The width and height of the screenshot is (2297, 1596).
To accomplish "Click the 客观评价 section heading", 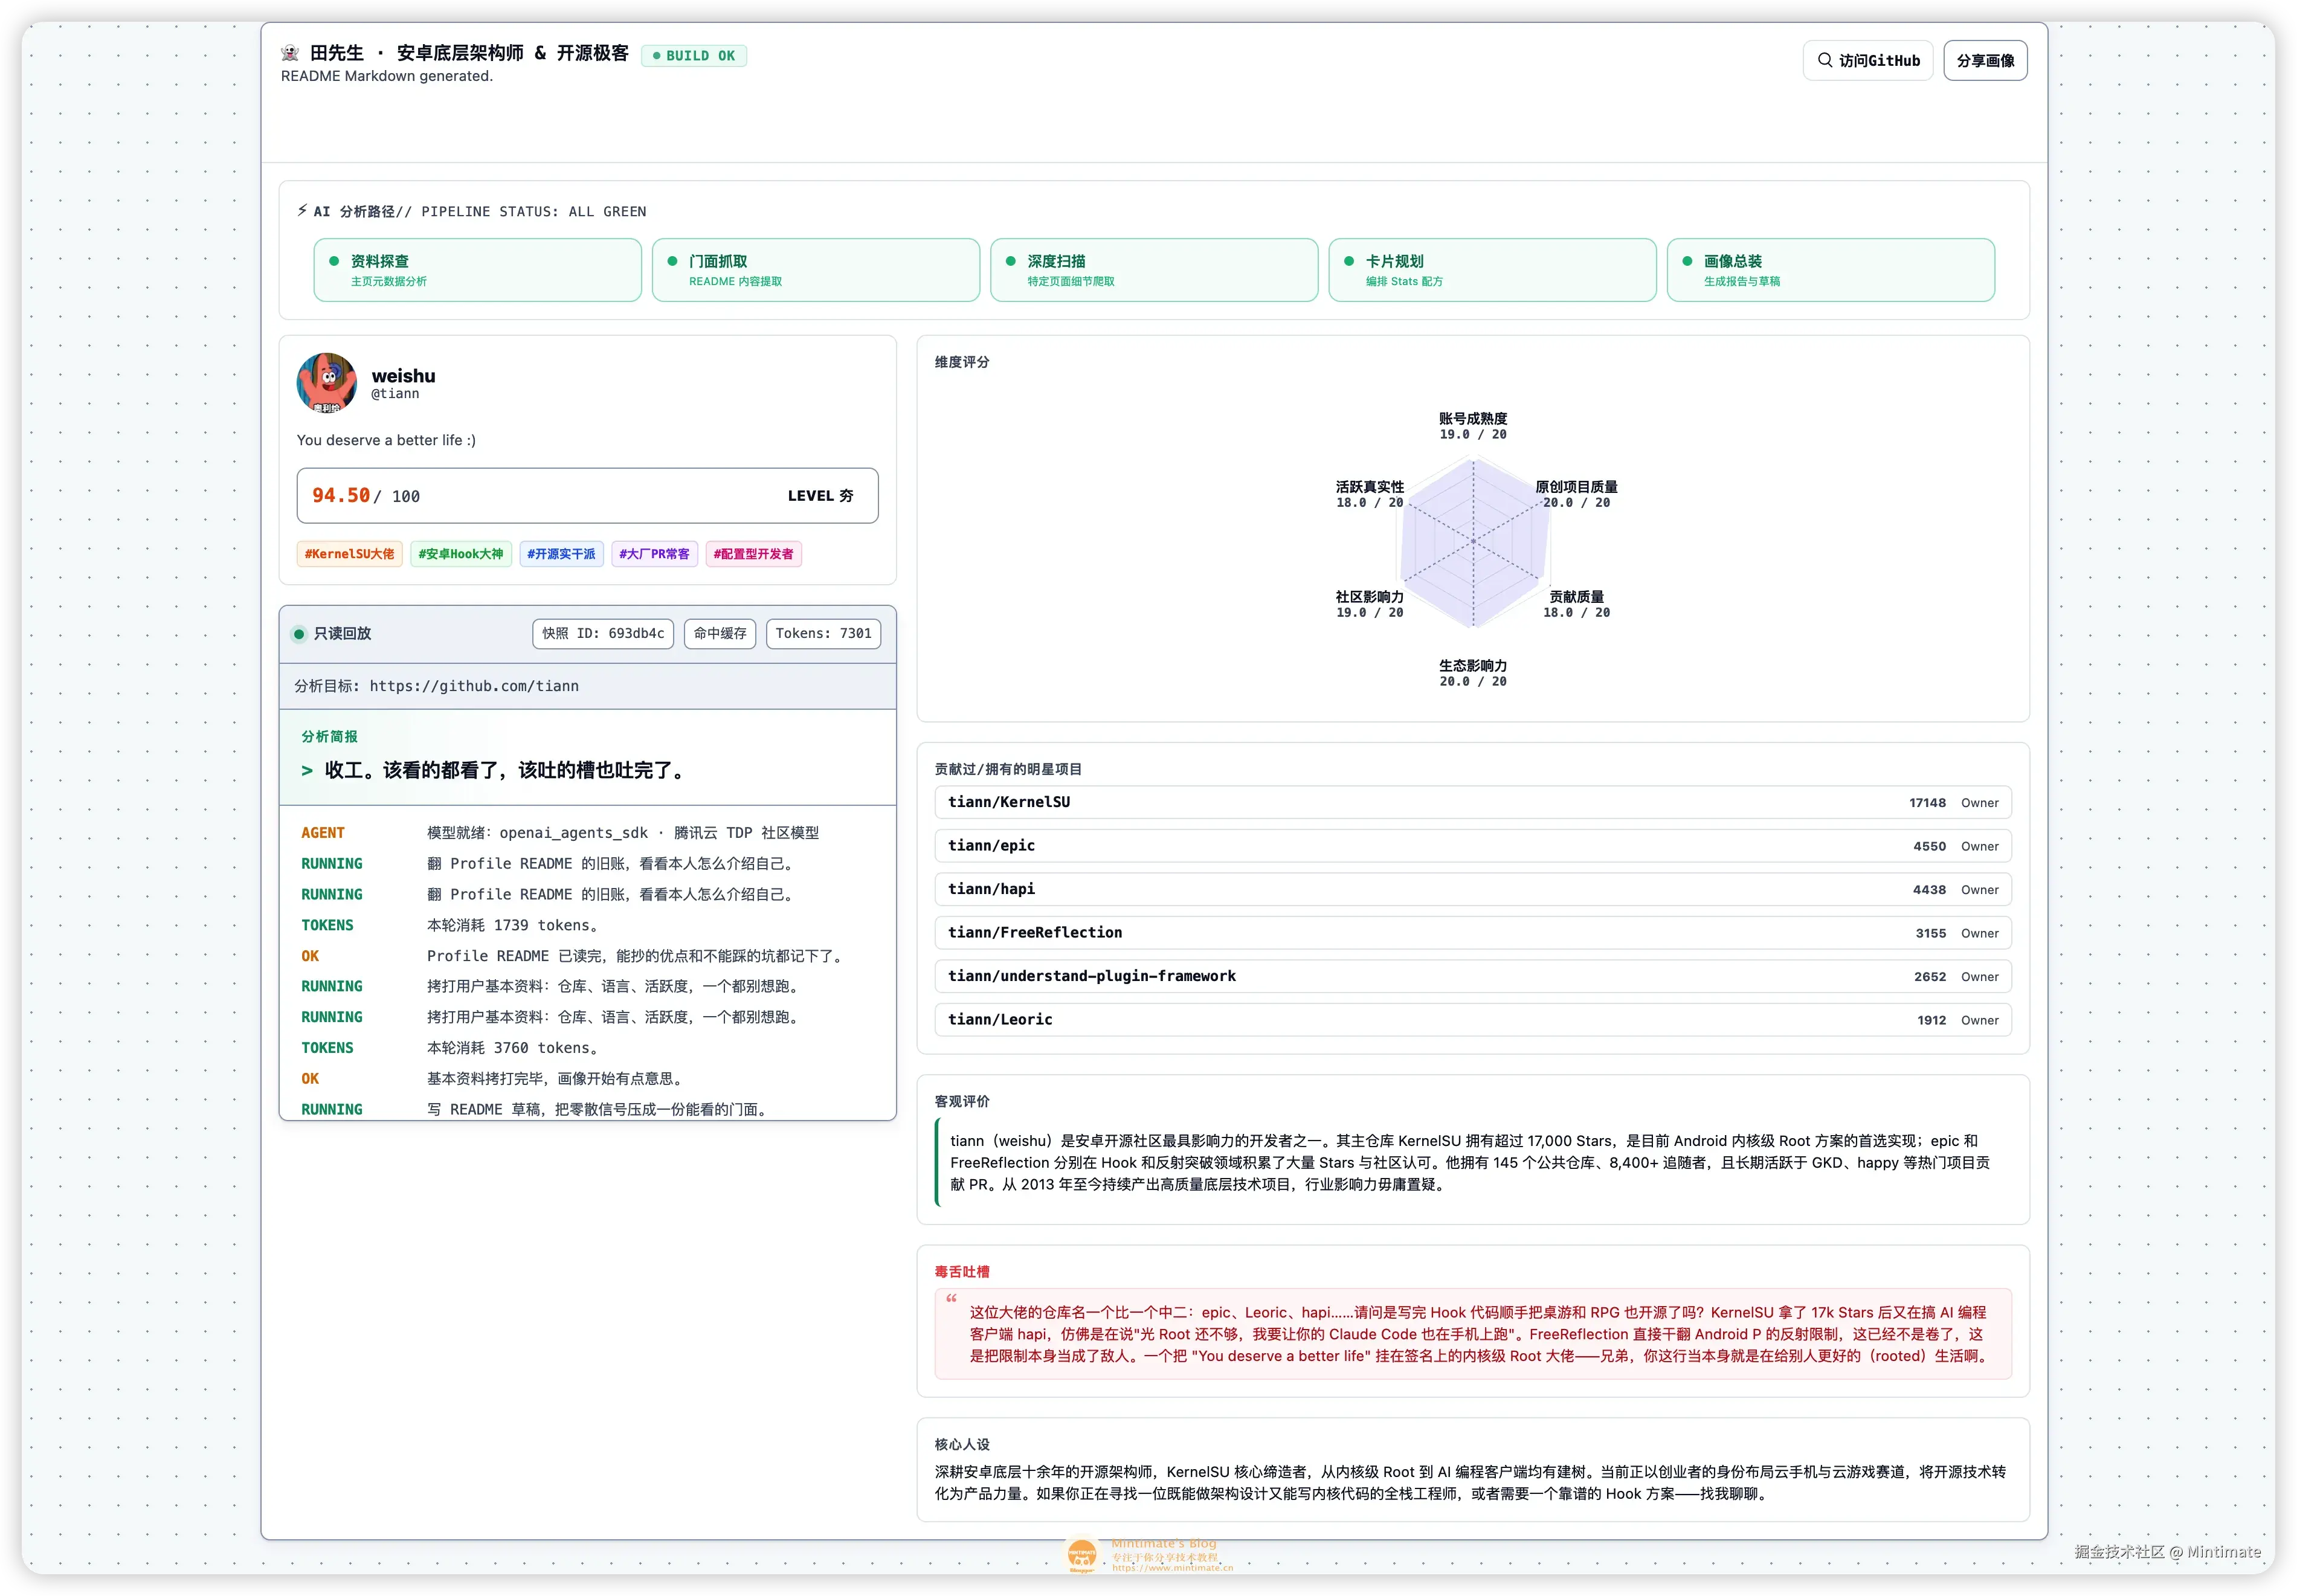I will pos(961,1101).
